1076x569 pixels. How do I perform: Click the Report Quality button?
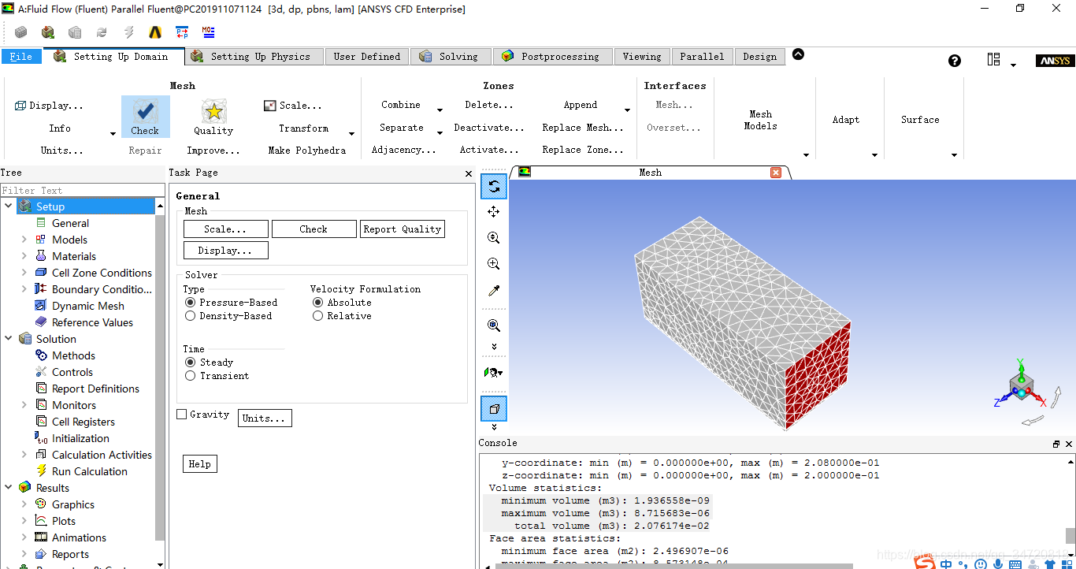402,229
